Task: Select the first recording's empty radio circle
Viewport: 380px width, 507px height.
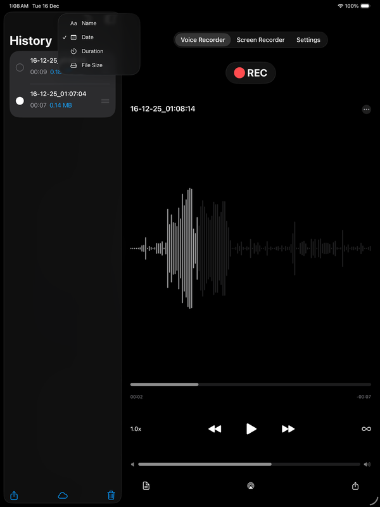Action: pyautogui.click(x=20, y=67)
